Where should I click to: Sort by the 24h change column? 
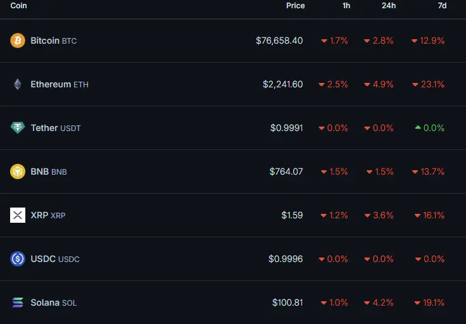click(389, 6)
